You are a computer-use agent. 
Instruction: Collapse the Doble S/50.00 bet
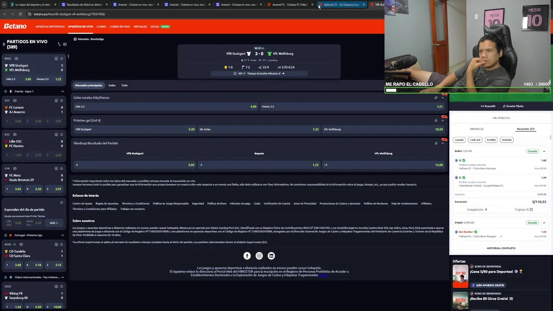[544, 151]
